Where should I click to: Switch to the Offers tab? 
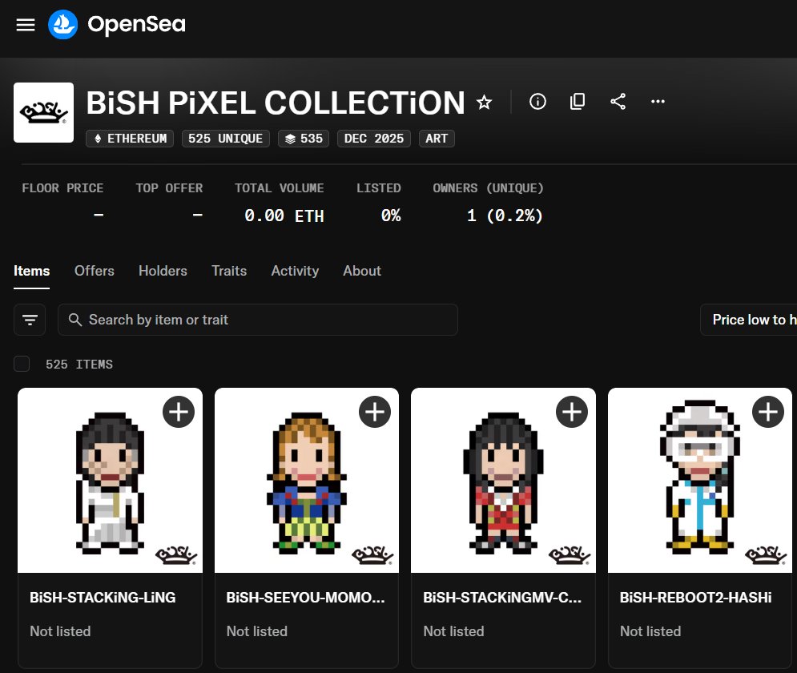coord(95,271)
